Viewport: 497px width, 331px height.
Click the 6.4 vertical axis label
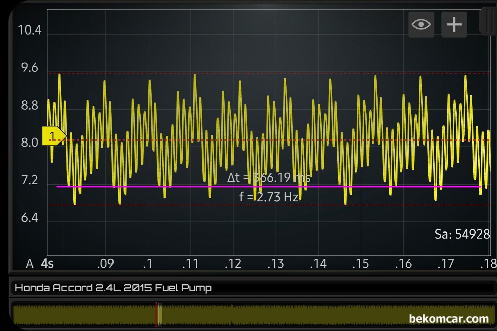(30, 218)
